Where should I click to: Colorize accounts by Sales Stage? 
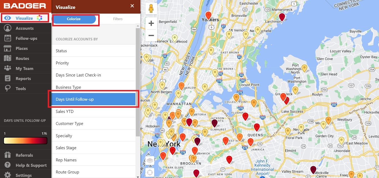pyautogui.click(x=94, y=148)
